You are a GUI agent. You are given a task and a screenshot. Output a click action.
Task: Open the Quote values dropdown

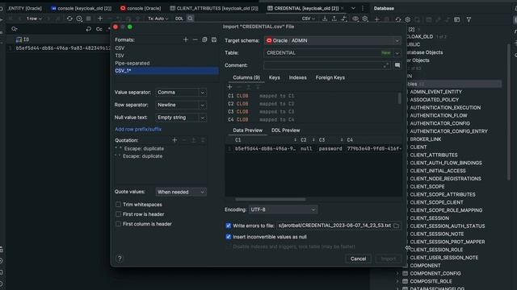[181, 192]
